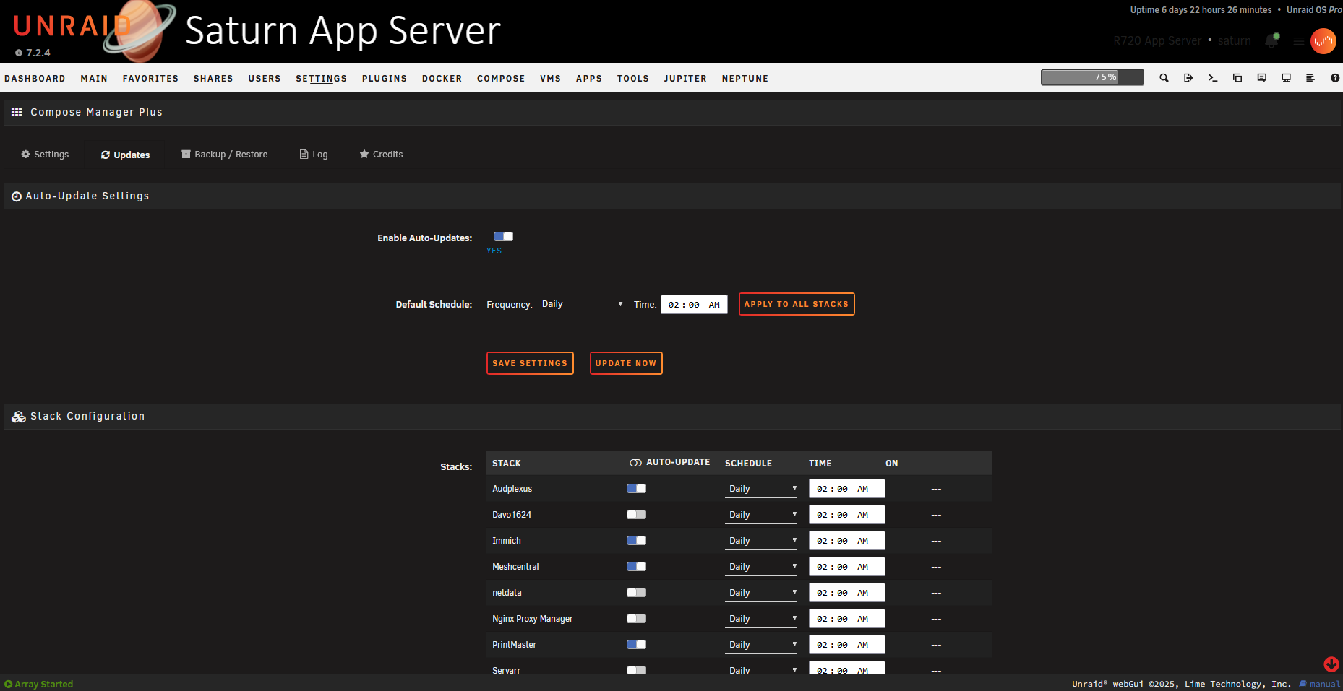Open the Immich schedule dropdown
Image resolution: width=1343 pixels, height=691 pixels.
coord(761,541)
